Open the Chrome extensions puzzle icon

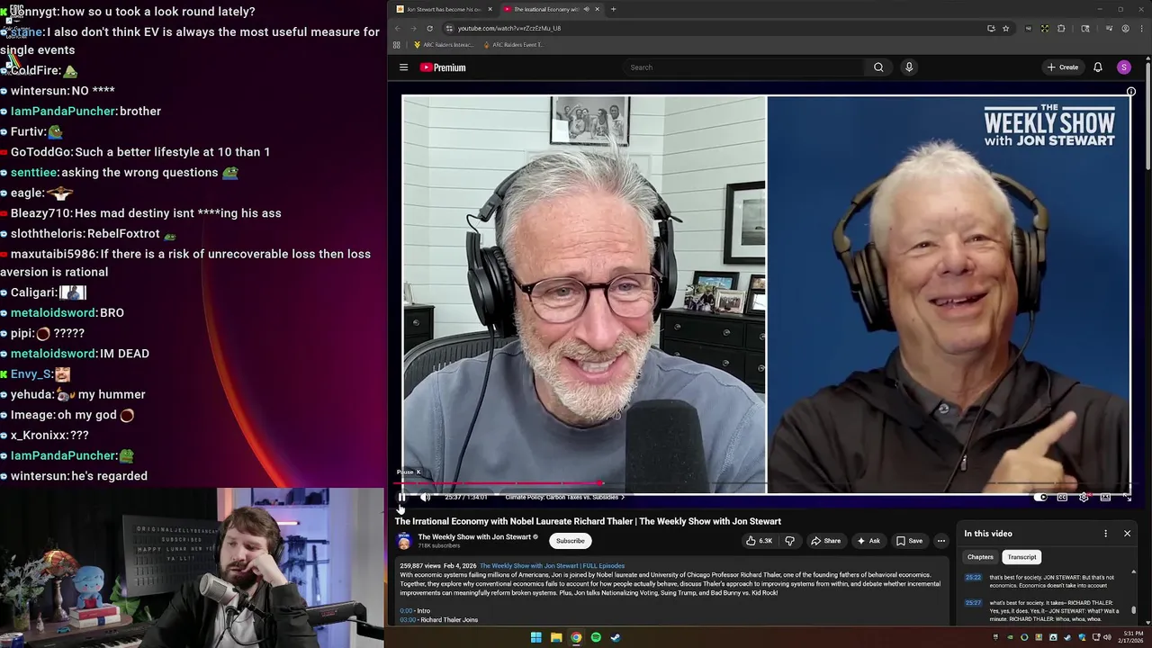coord(1061,28)
